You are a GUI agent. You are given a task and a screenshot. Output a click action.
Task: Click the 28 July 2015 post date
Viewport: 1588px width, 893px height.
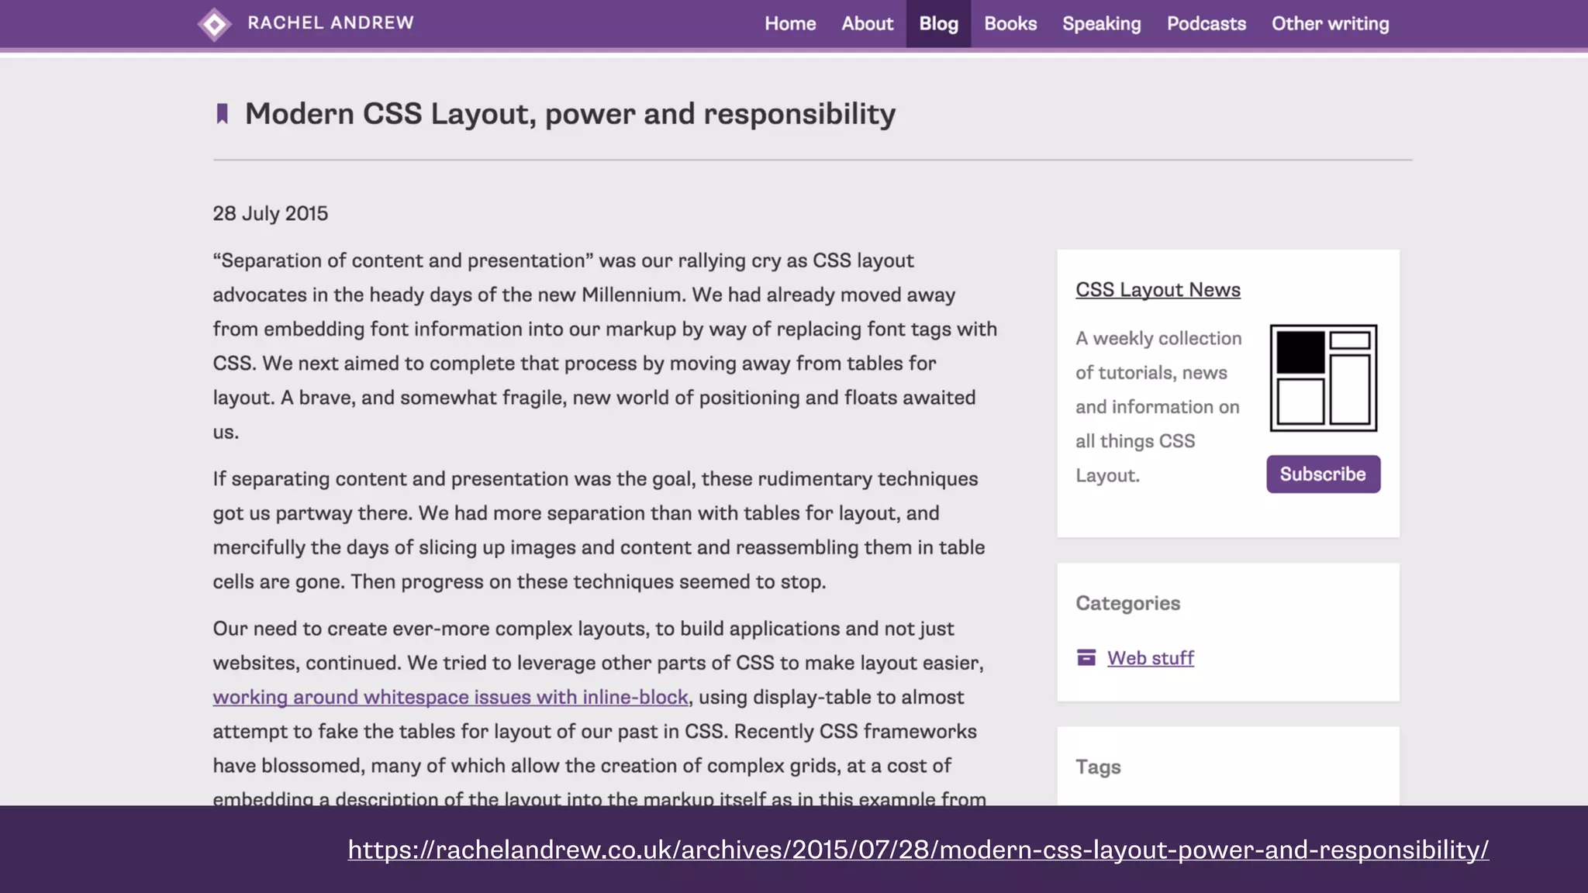[x=271, y=213]
